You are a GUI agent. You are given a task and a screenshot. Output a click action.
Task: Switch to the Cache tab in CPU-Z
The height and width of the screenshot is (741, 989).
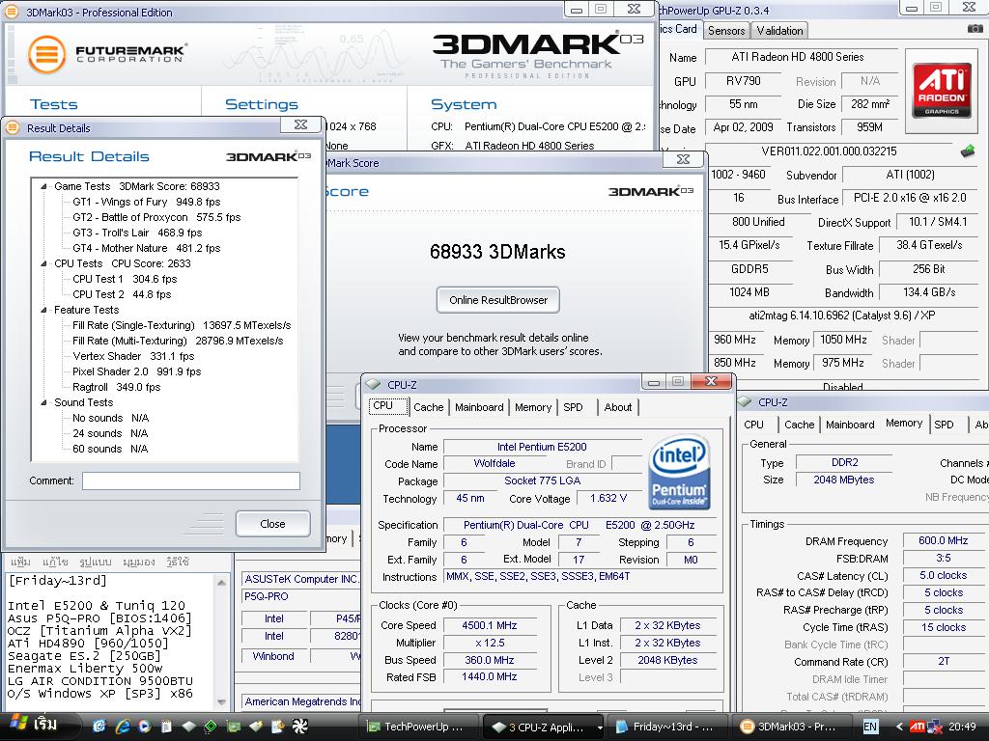pos(428,407)
